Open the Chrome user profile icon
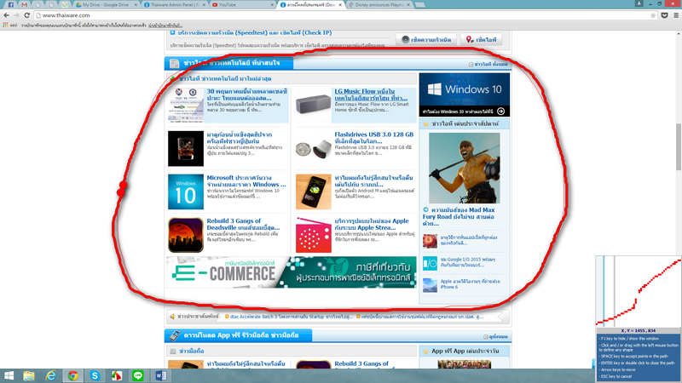 [x=639, y=3]
